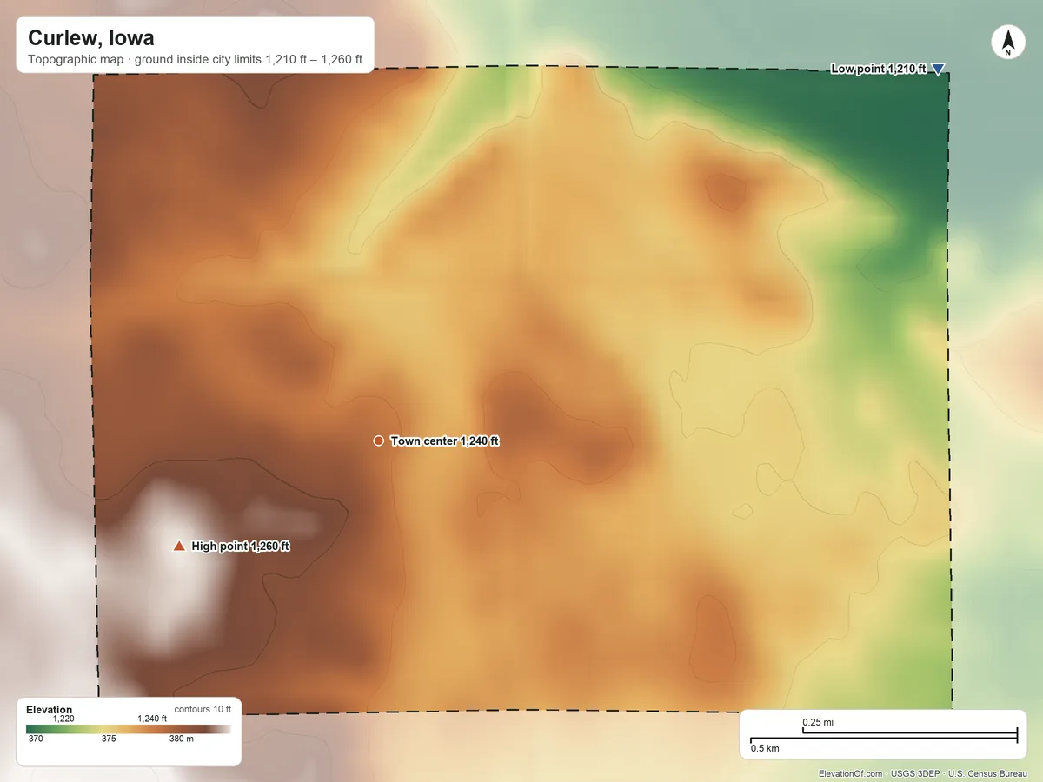Screen dimensions: 1043x782
Task: Click the '0.5 km' scale label
Action: point(765,748)
